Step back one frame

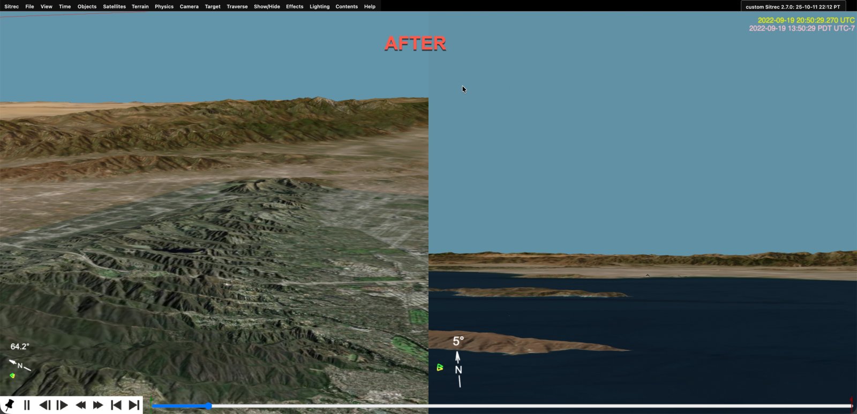coord(44,405)
